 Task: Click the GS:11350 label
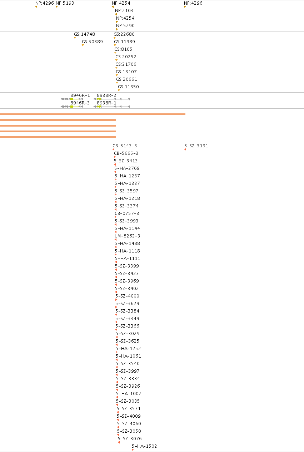coord(129,87)
